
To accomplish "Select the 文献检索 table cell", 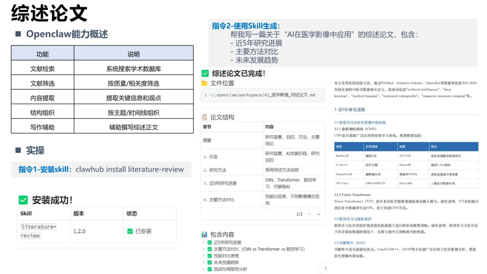I will [42, 68].
